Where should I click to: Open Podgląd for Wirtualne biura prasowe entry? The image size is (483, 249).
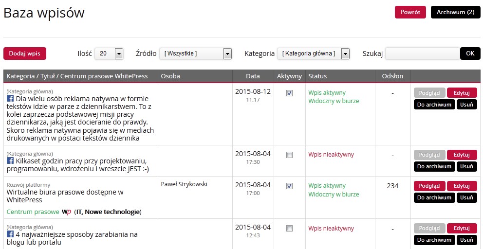pyautogui.click(x=429, y=186)
